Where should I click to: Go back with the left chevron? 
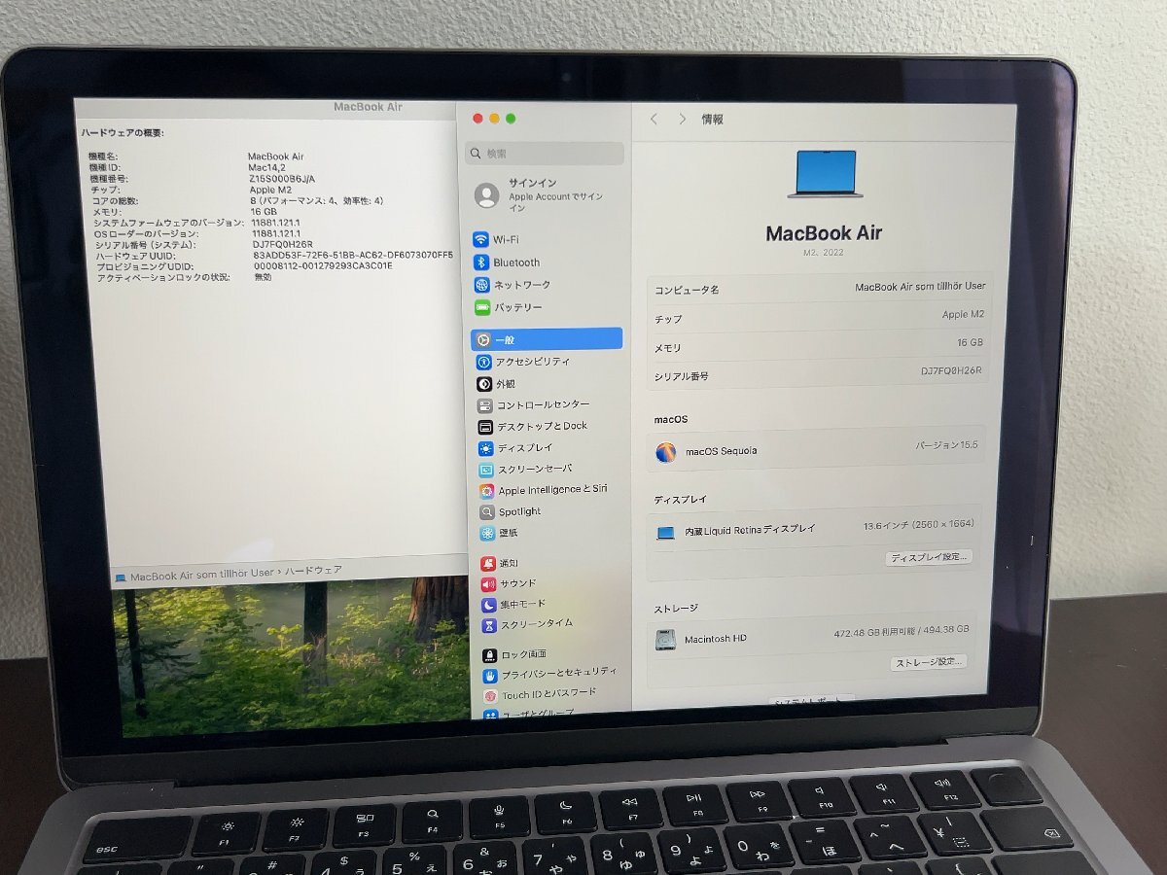pos(654,119)
